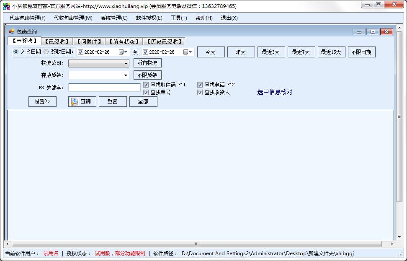Toggle the 查找取件码 F11 checkbox

[x=146, y=85]
